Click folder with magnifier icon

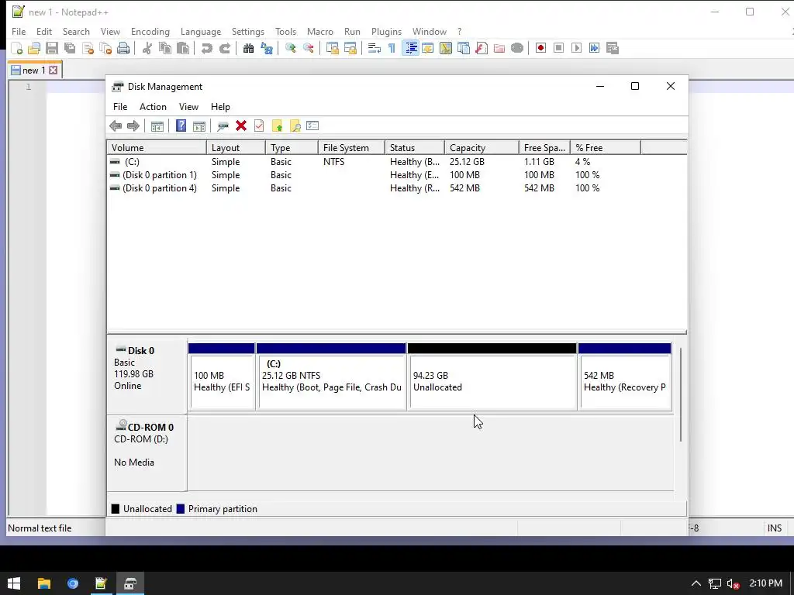295,126
